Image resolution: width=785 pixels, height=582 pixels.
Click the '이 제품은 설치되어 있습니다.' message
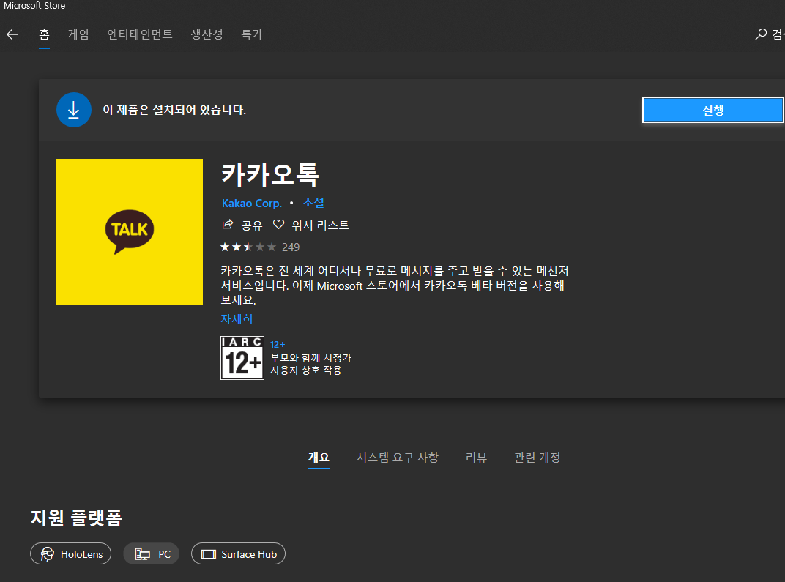click(174, 110)
